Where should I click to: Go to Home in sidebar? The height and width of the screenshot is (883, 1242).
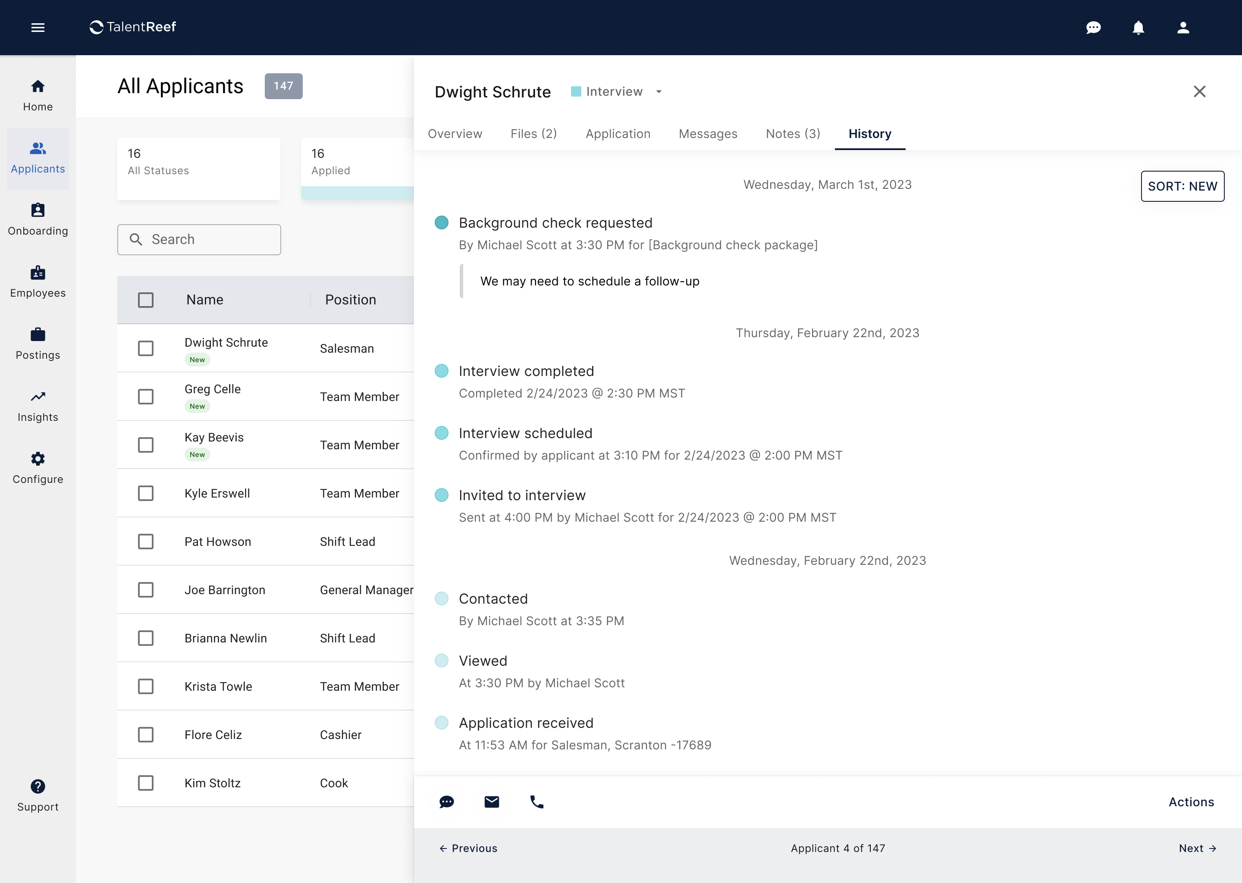(x=38, y=96)
